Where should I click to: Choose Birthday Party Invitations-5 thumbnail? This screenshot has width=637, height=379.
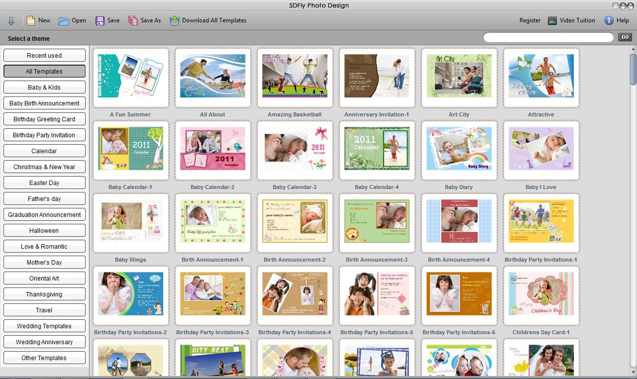pyautogui.click(x=377, y=295)
